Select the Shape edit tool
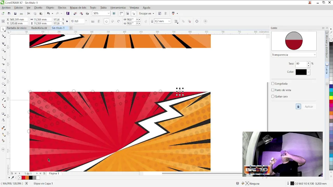The image size is (333, 187). (3, 36)
